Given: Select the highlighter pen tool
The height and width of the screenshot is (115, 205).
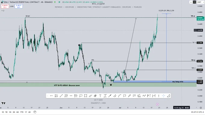Looking at the screenshot, I should coord(129,96).
